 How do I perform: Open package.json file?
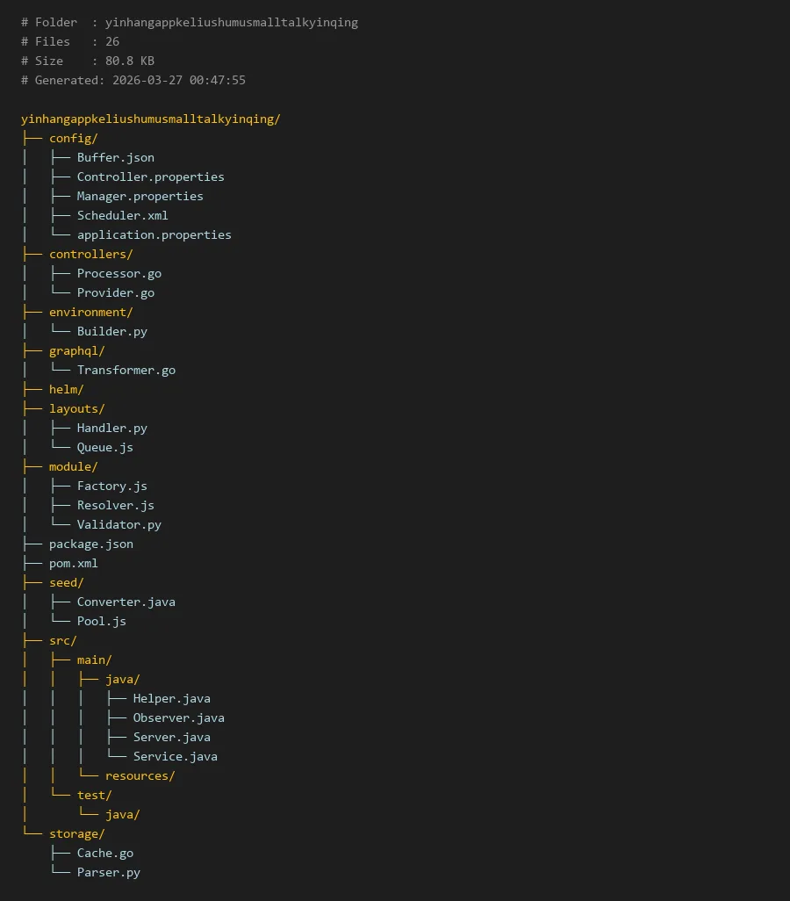(90, 544)
